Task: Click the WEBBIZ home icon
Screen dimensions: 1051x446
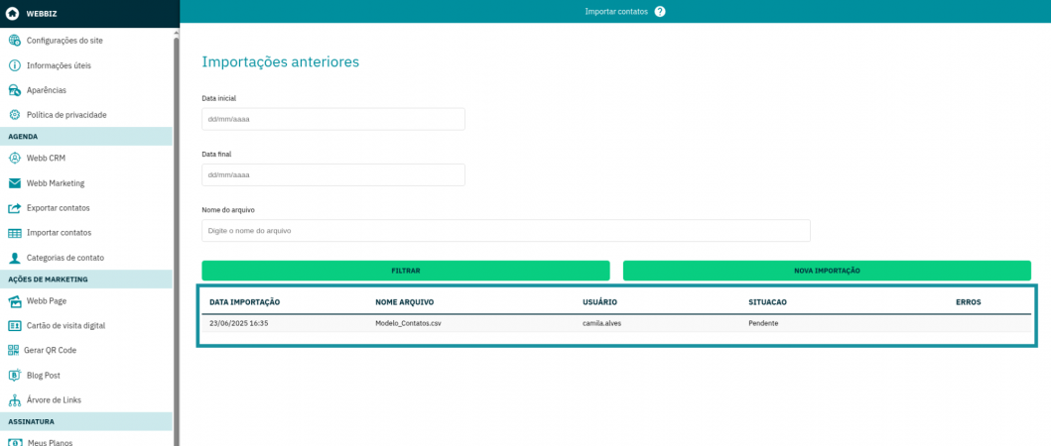Action: point(13,14)
